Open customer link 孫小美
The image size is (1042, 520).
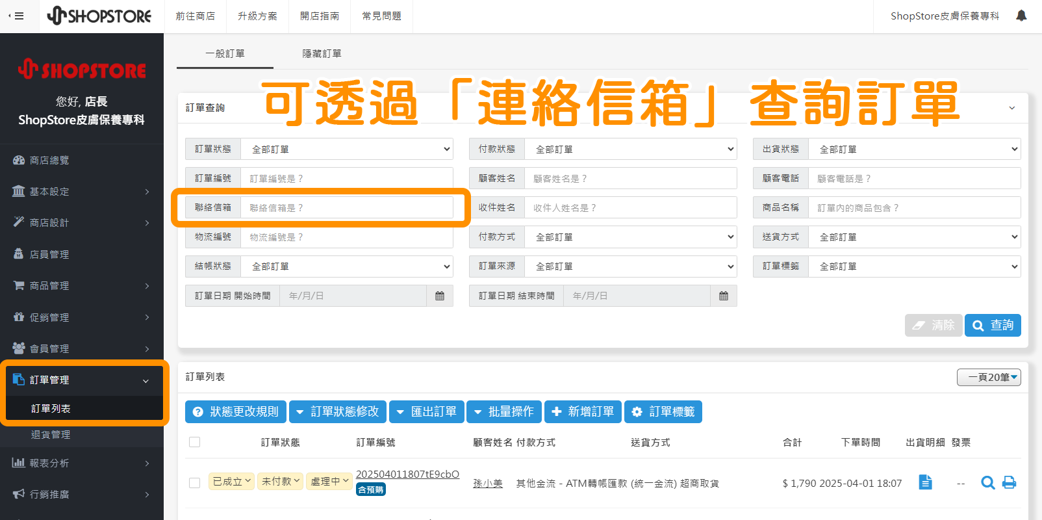488,483
